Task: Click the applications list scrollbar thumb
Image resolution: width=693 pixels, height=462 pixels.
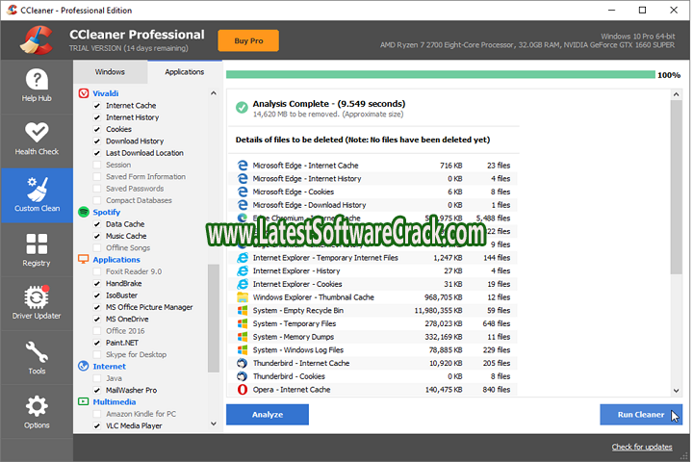Action: tap(214, 319)
